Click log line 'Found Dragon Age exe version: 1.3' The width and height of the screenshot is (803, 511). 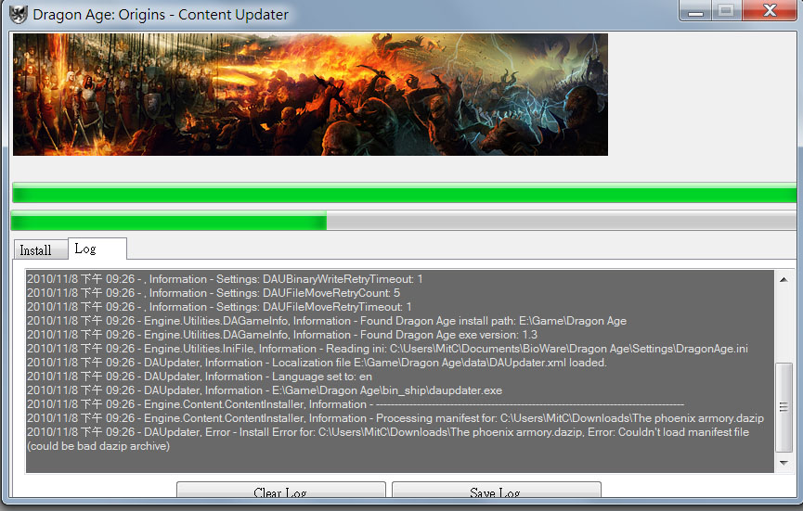coord(282,335)
